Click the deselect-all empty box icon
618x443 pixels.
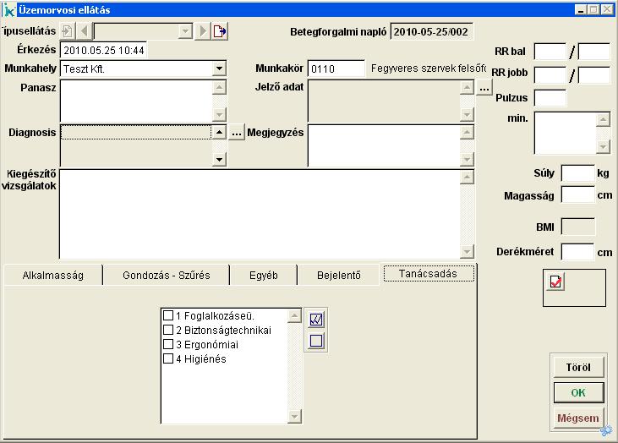pos(316,341)
